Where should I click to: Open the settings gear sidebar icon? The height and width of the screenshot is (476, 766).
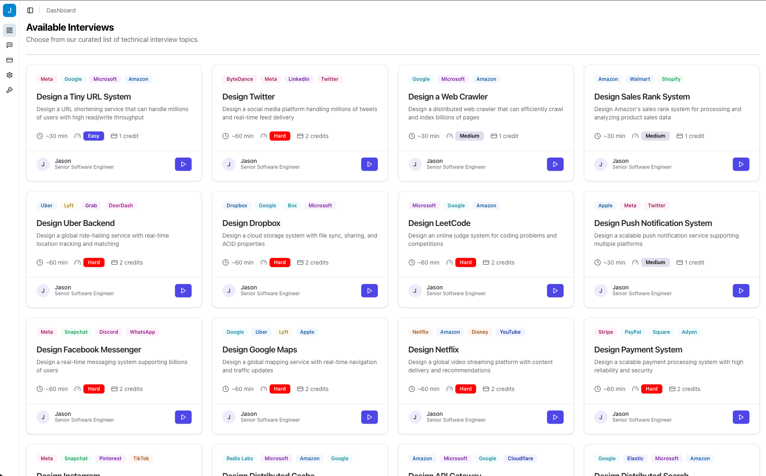(x=10, y=75)
